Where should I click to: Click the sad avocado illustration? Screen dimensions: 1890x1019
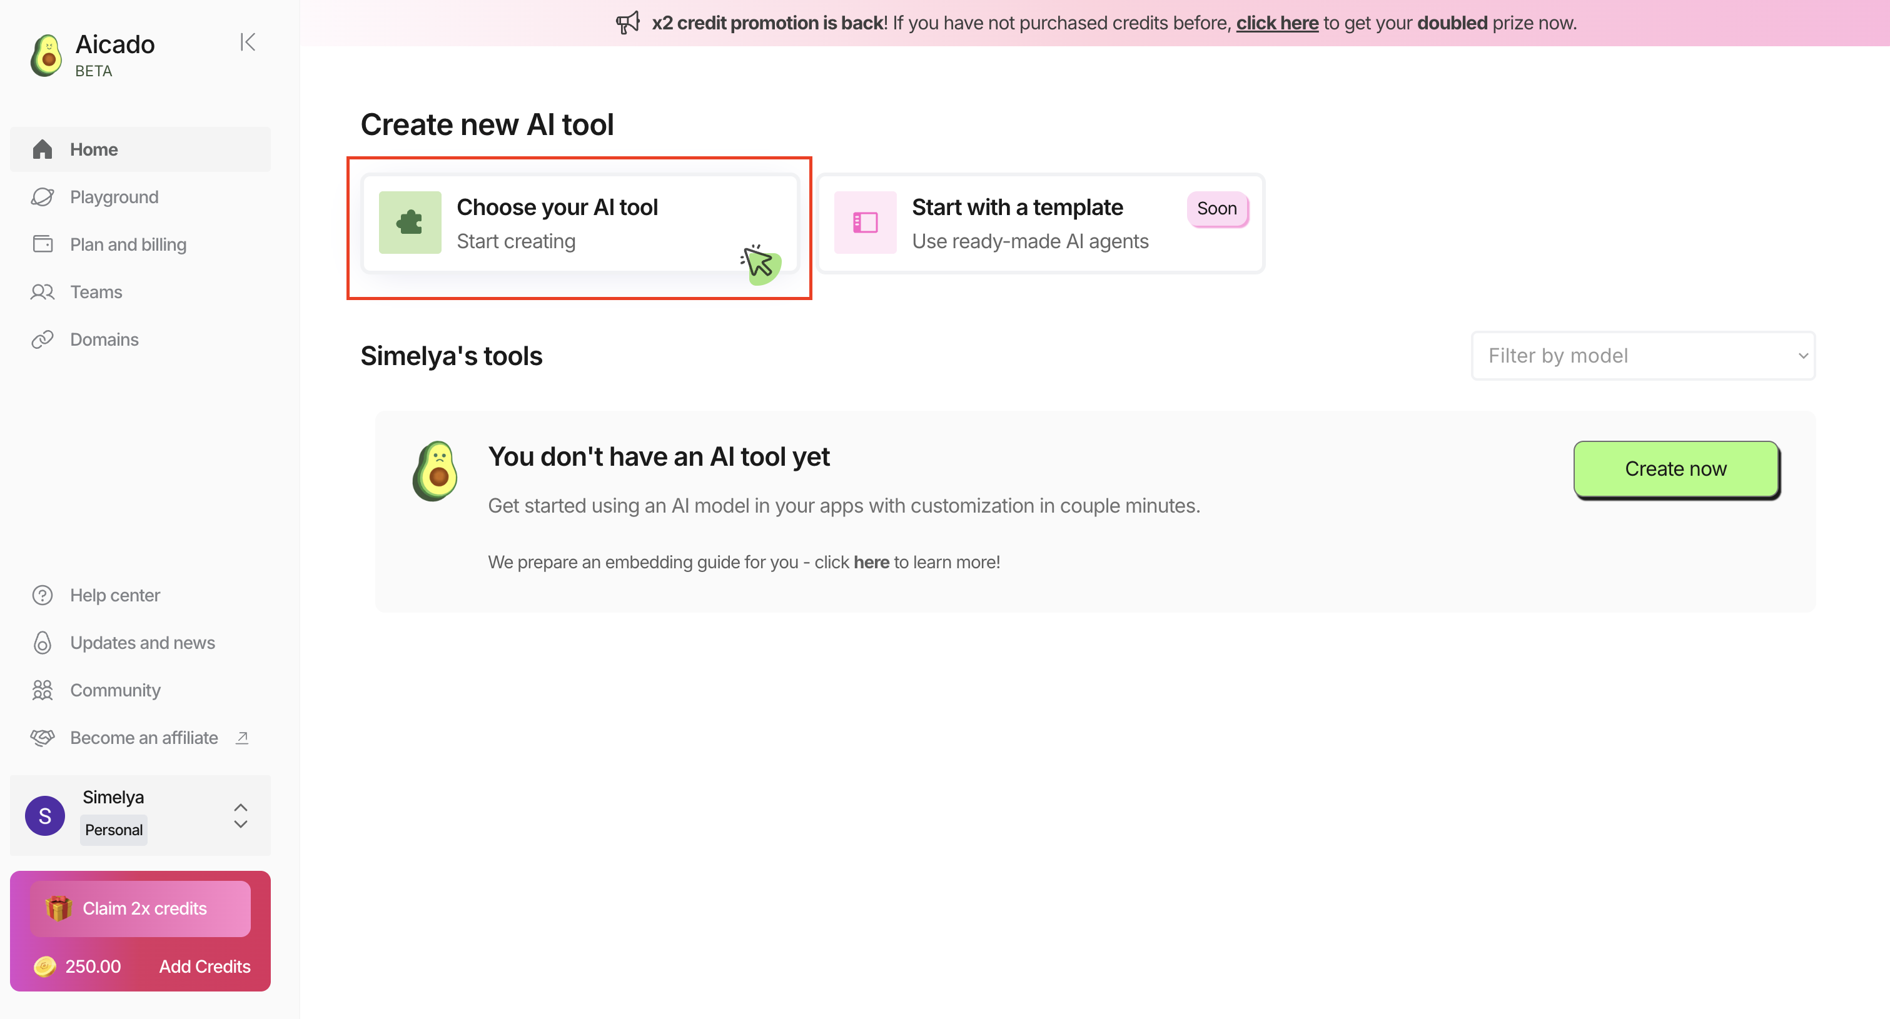point(435,471)
